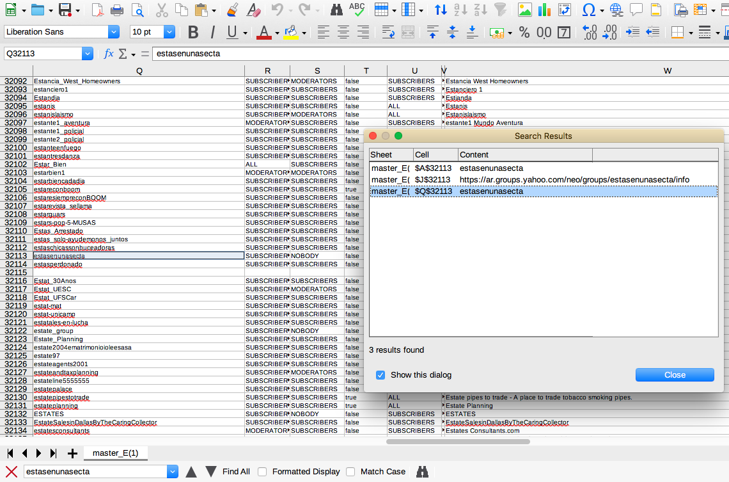Format the cell as percent
The height and width of the screenshot is (482, 729).
pos(524,32)
